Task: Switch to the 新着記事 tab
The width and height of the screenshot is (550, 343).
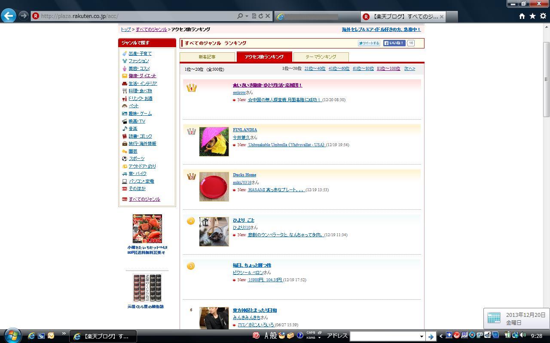Action: (207, 57)
